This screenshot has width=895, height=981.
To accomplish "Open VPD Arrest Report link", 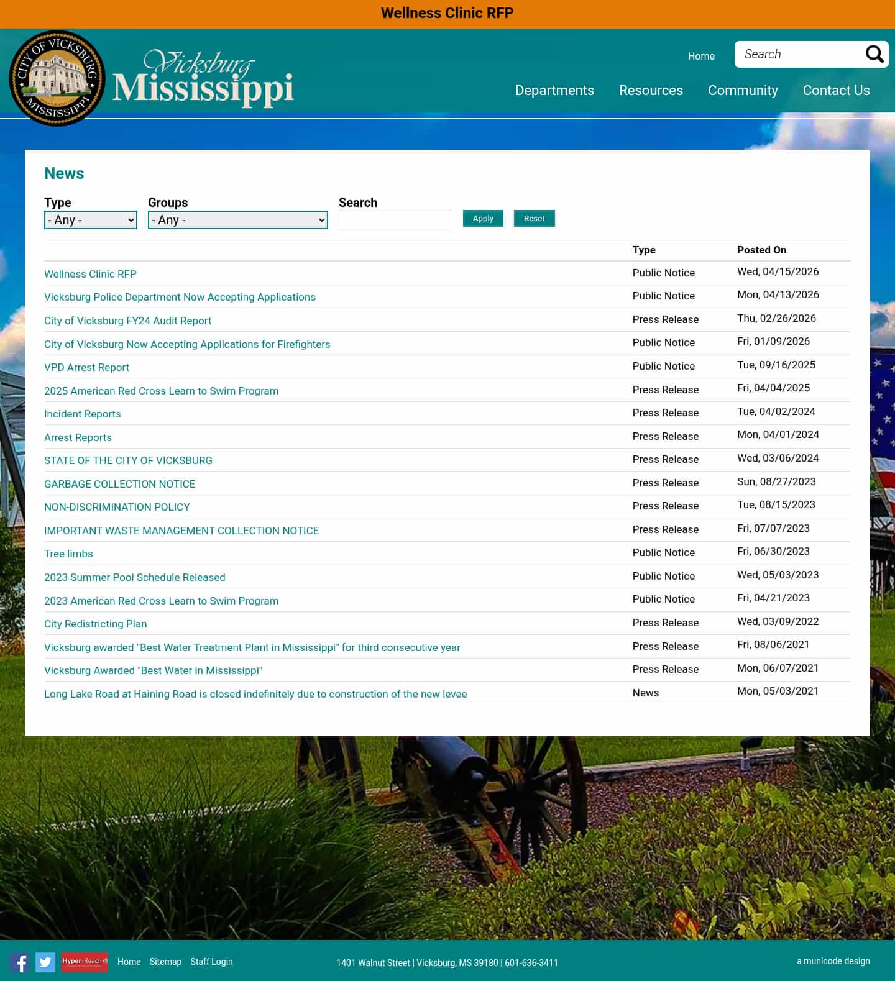I will click(86, 367).
